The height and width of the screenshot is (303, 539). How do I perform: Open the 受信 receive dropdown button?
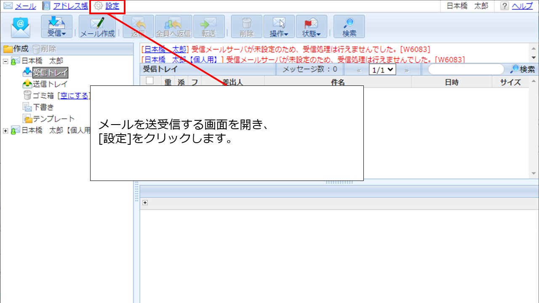coord(56,27)
